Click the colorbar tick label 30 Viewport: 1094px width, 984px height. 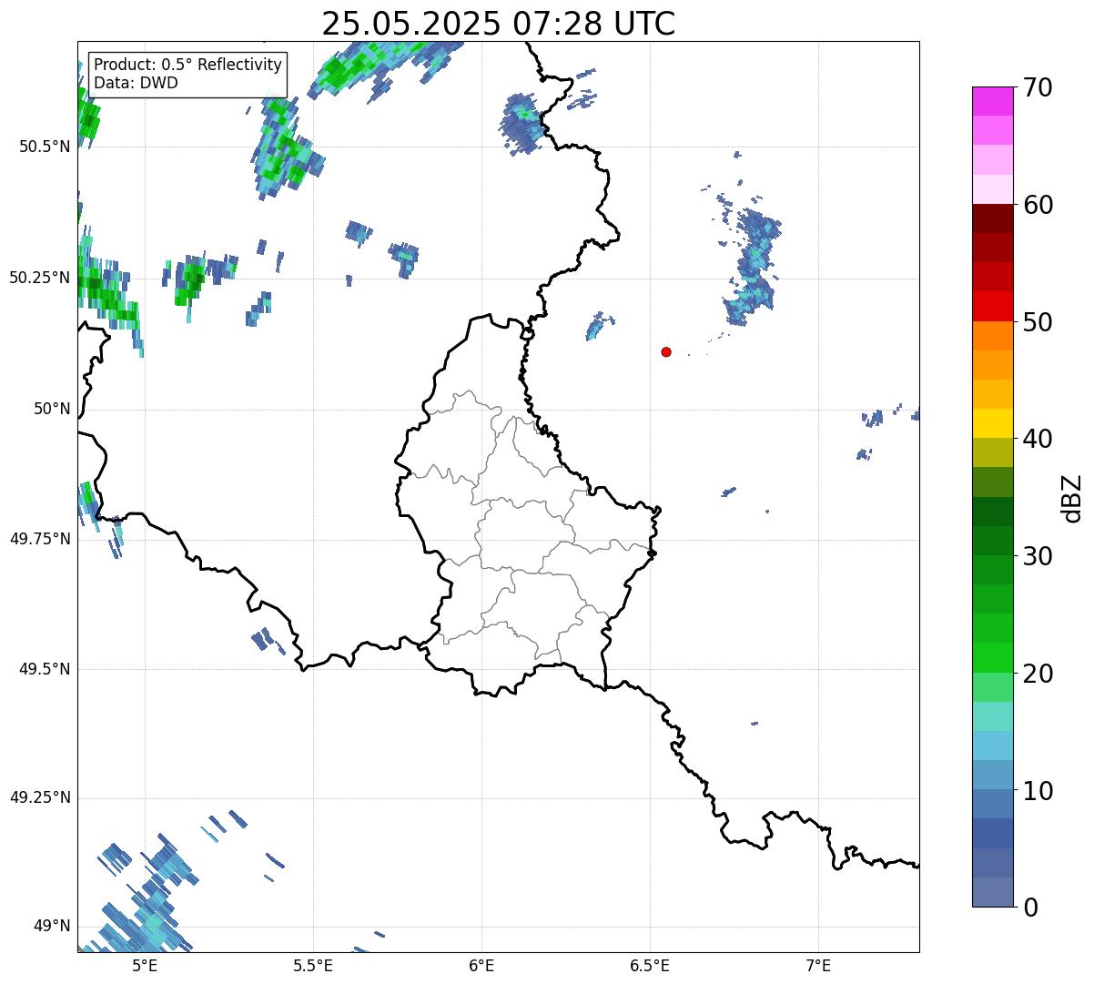coord(1039,556)
